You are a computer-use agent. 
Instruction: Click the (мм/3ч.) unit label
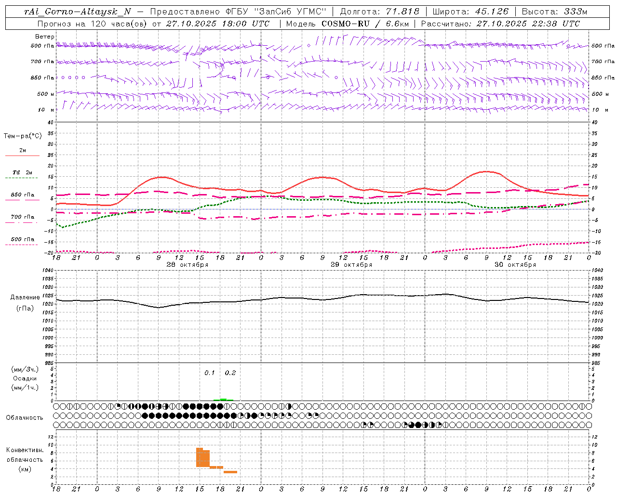coord(25,369)
